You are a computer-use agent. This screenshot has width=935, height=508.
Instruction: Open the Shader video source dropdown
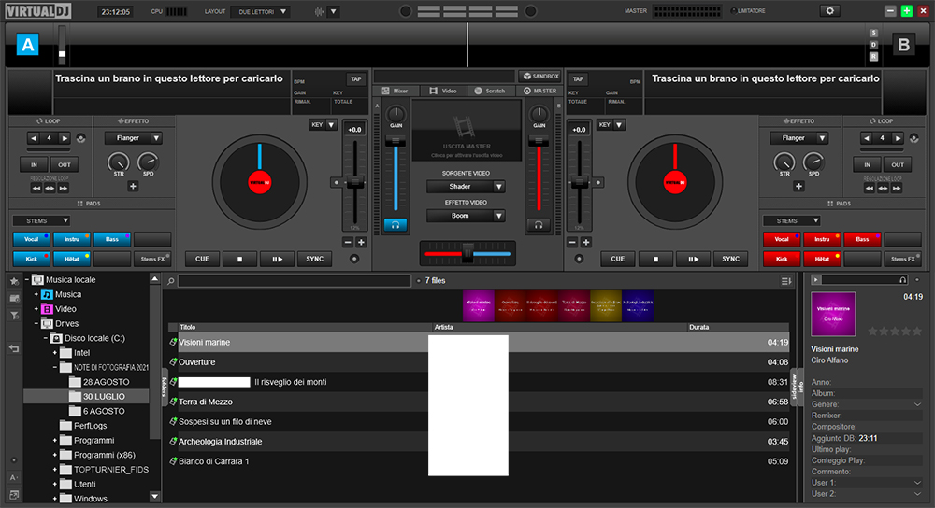[x=466, y=187]
